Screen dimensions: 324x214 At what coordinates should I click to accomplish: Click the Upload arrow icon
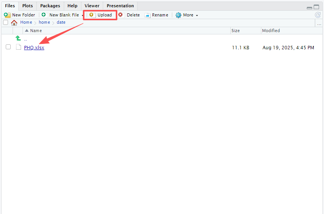click(92, 15)
